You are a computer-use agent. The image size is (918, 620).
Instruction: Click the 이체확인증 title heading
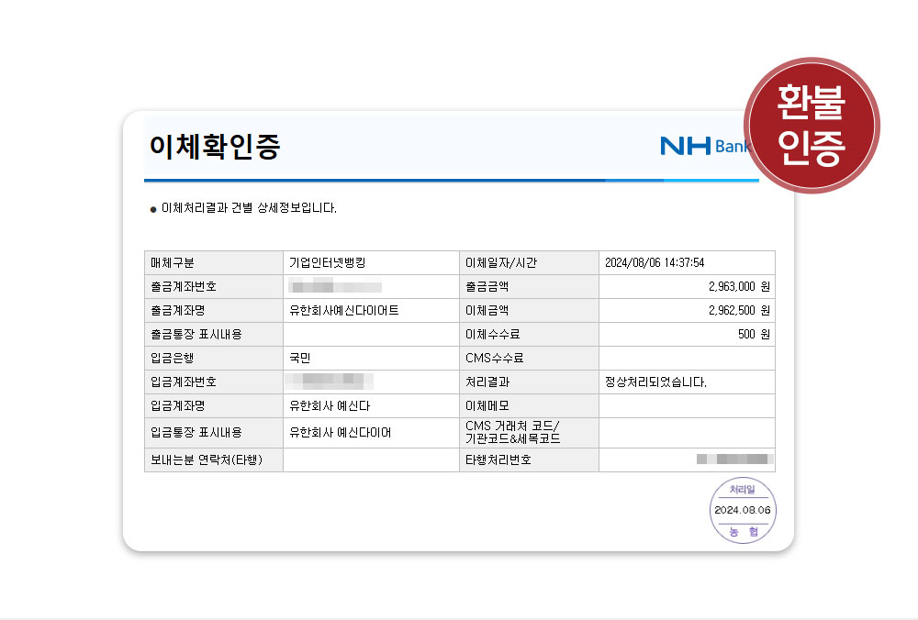(x=214, y=148)
